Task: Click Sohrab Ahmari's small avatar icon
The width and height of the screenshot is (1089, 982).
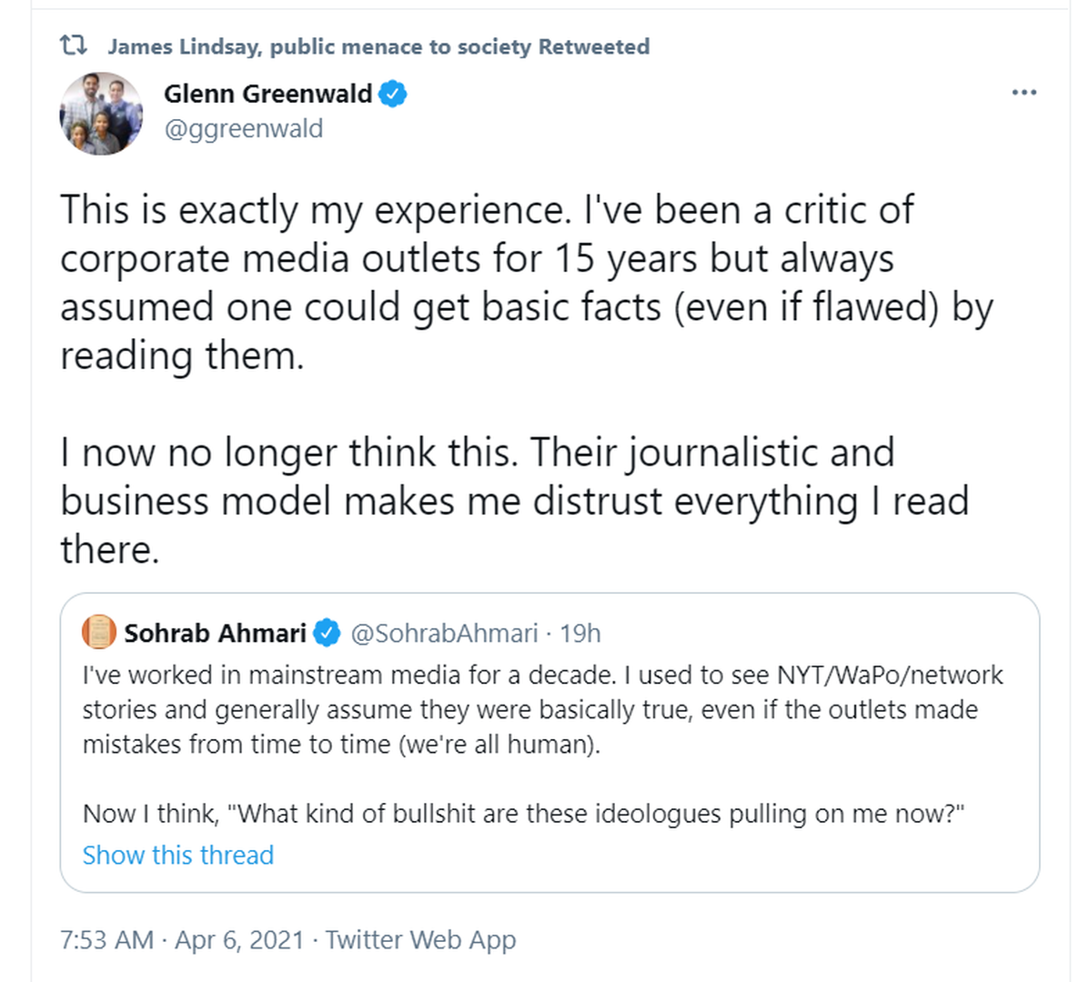Action: click(99, 632)
